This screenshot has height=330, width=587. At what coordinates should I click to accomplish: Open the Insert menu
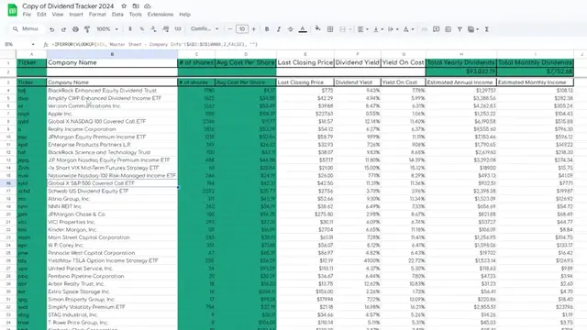[x=76, y=15]
